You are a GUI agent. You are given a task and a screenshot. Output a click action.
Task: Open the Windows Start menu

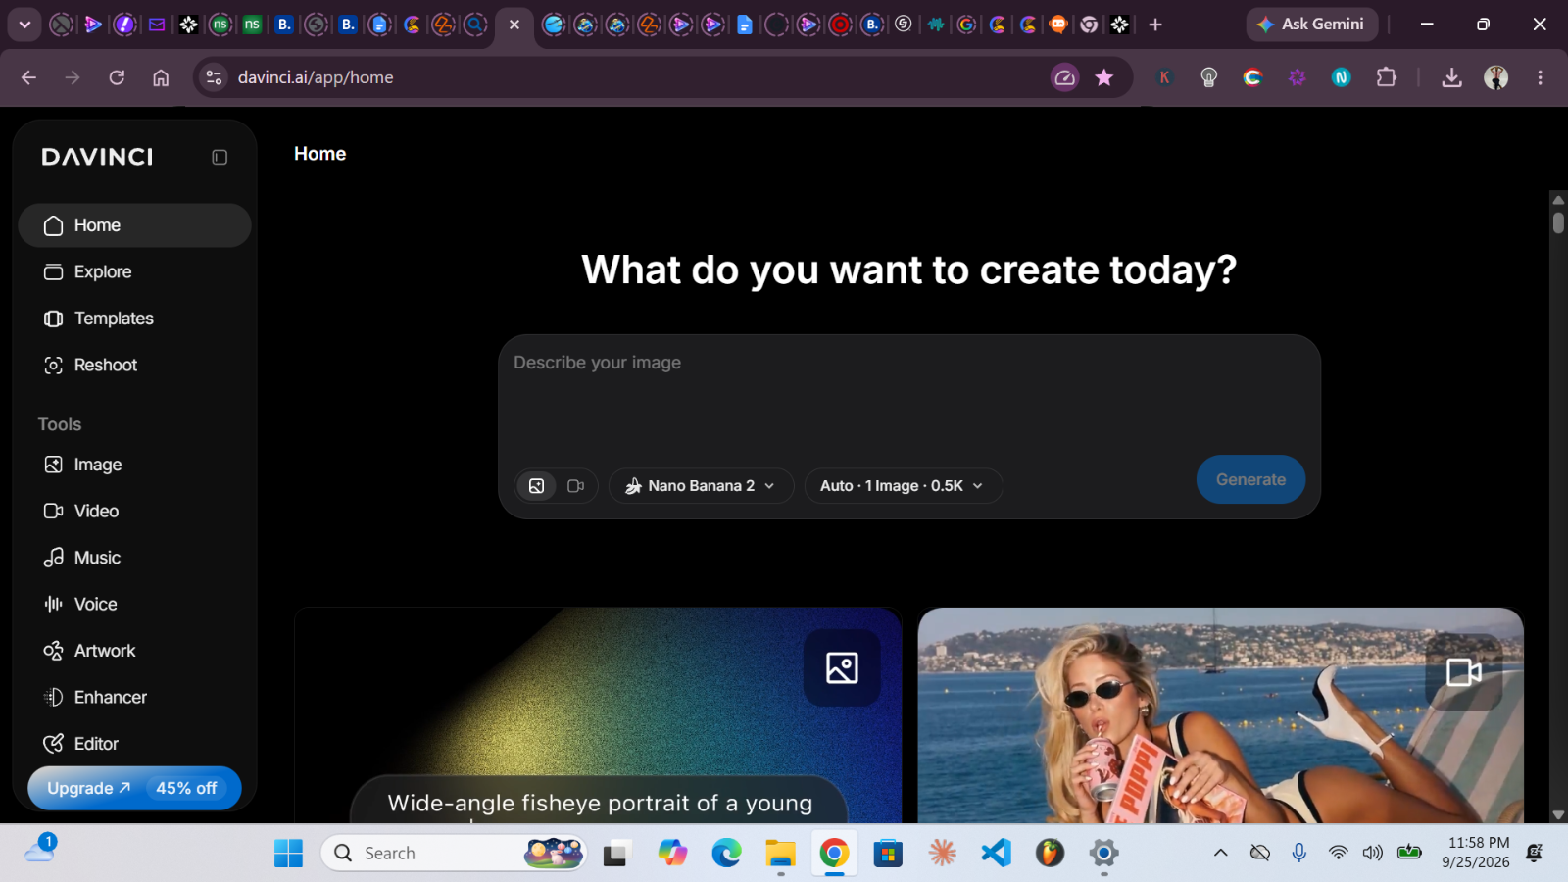tap(288, 854)
